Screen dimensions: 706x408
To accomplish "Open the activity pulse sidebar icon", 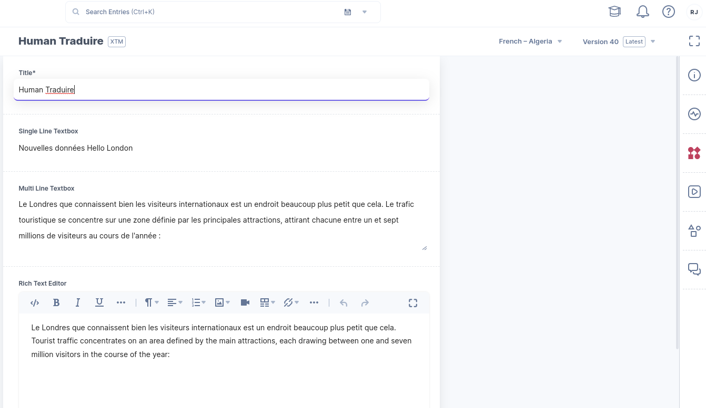I will (x=694, y=114).
